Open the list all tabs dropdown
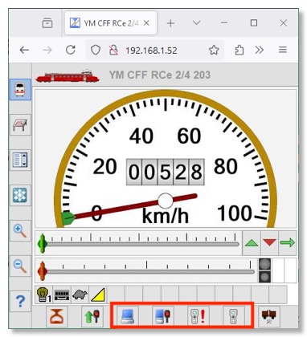 click(197, 23)
